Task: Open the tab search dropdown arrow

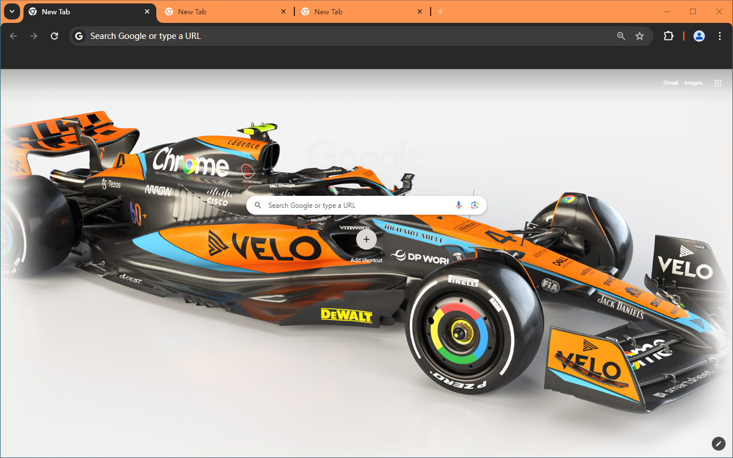Action: tap(11, 11)
